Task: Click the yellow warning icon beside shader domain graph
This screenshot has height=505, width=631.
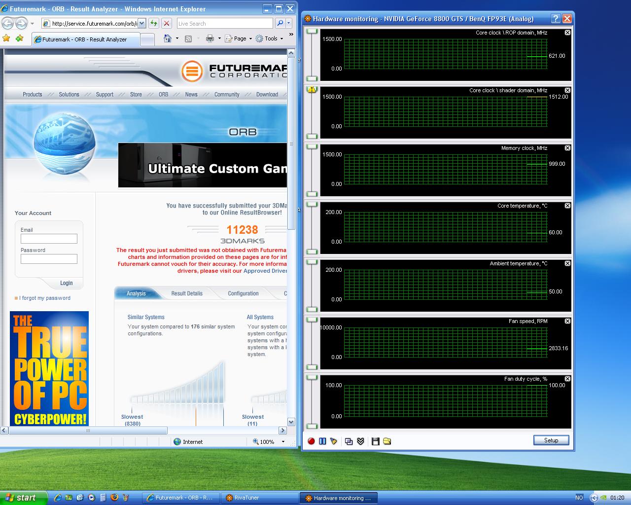Action: coord(312,90)
